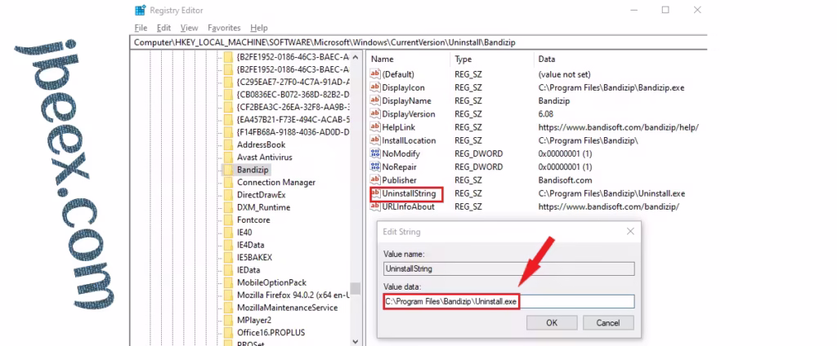Click the 6.08 DisplayVersion data
The image size is (837, 346).
545,114
